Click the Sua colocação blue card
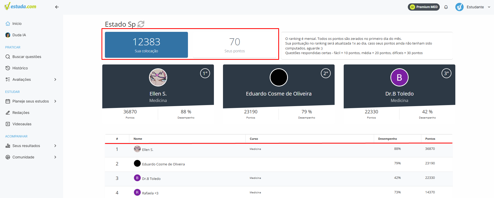The width and height of the screenshot is (494, 198). click(146, 45)
